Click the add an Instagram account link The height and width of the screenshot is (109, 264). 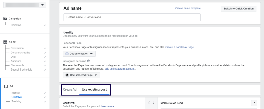[120, 69]
